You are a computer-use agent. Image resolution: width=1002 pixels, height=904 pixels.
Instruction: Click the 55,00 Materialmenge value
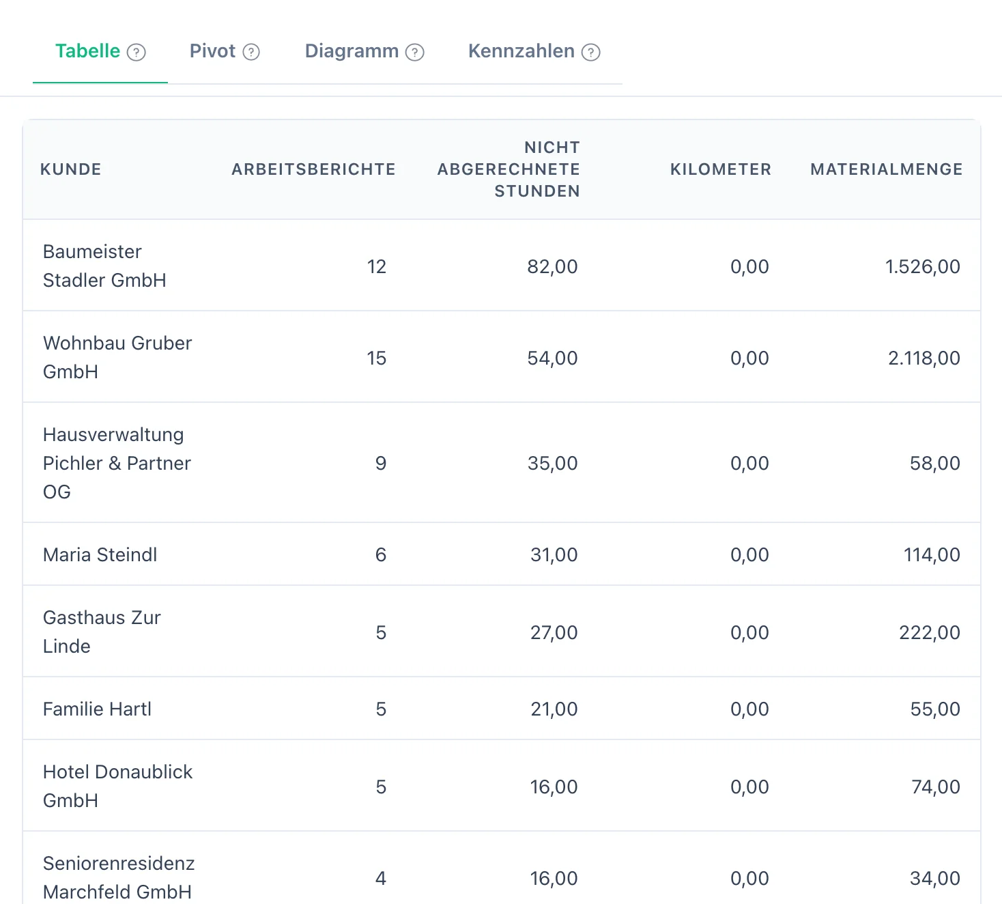(x=934, y=709)
